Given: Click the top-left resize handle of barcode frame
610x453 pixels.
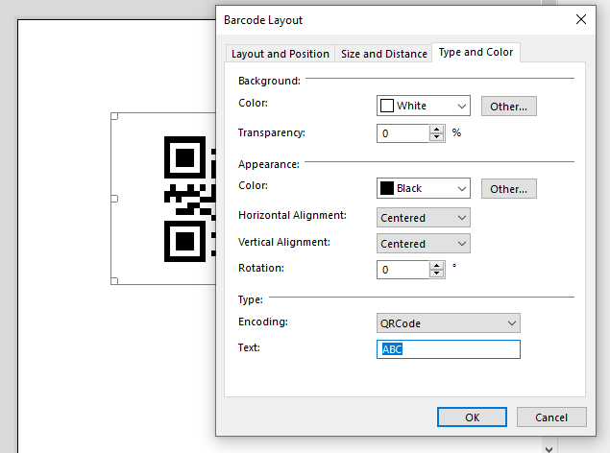Looking at the screenshot, I should [114, 116].
